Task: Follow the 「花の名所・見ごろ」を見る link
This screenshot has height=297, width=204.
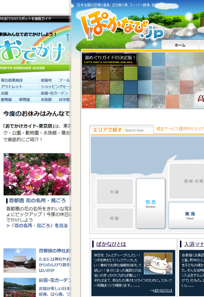Action: pyautogui.click(x=37, y=225)
